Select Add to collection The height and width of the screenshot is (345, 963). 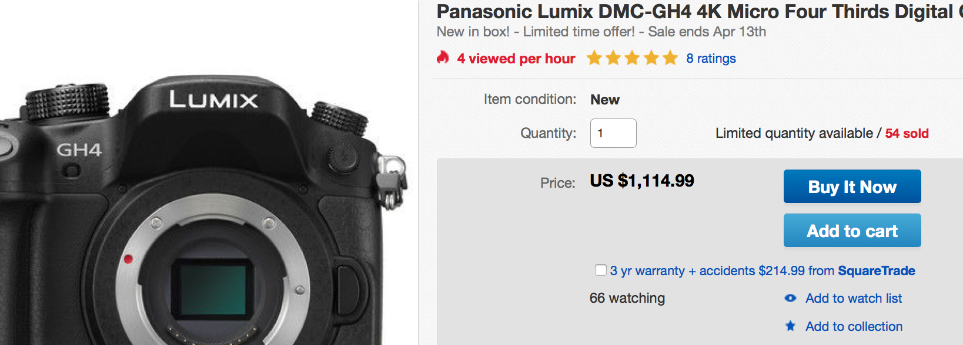tap(854, 326)
